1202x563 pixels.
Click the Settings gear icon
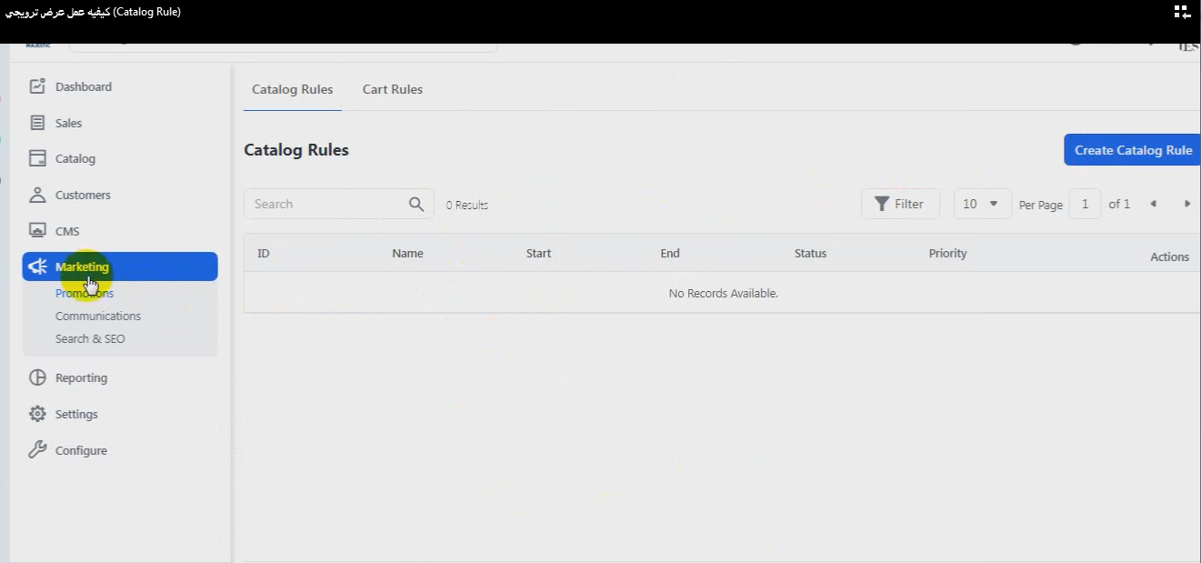(37, 414)
